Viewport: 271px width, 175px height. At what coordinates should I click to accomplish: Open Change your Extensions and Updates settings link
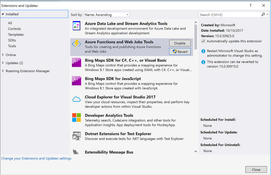[x=36, y=158]
